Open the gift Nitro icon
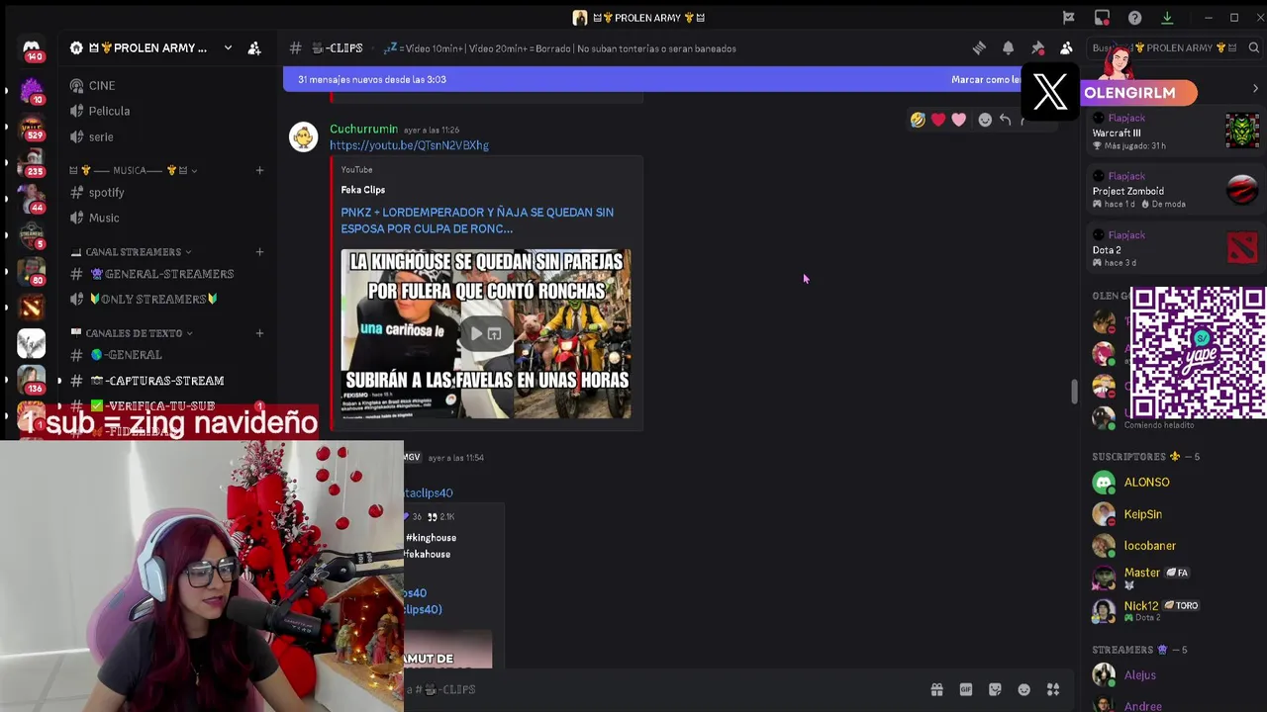Image resolution: width=1267 pixels, height=712 pixels. coord(936,689)
